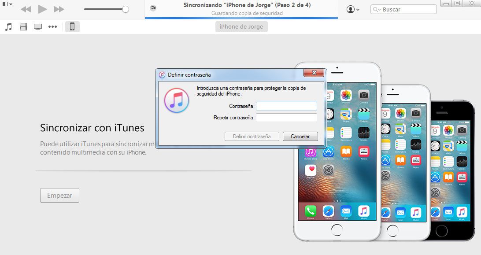This screenshot has width=481, height=255.
Task: Click Cancelar in the password dialog
Action: click(x=300, y=136)
